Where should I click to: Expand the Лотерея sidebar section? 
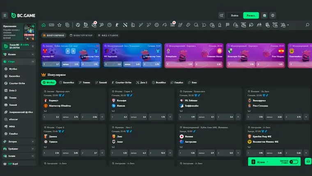pyautogui.click(x=19, y=142)
